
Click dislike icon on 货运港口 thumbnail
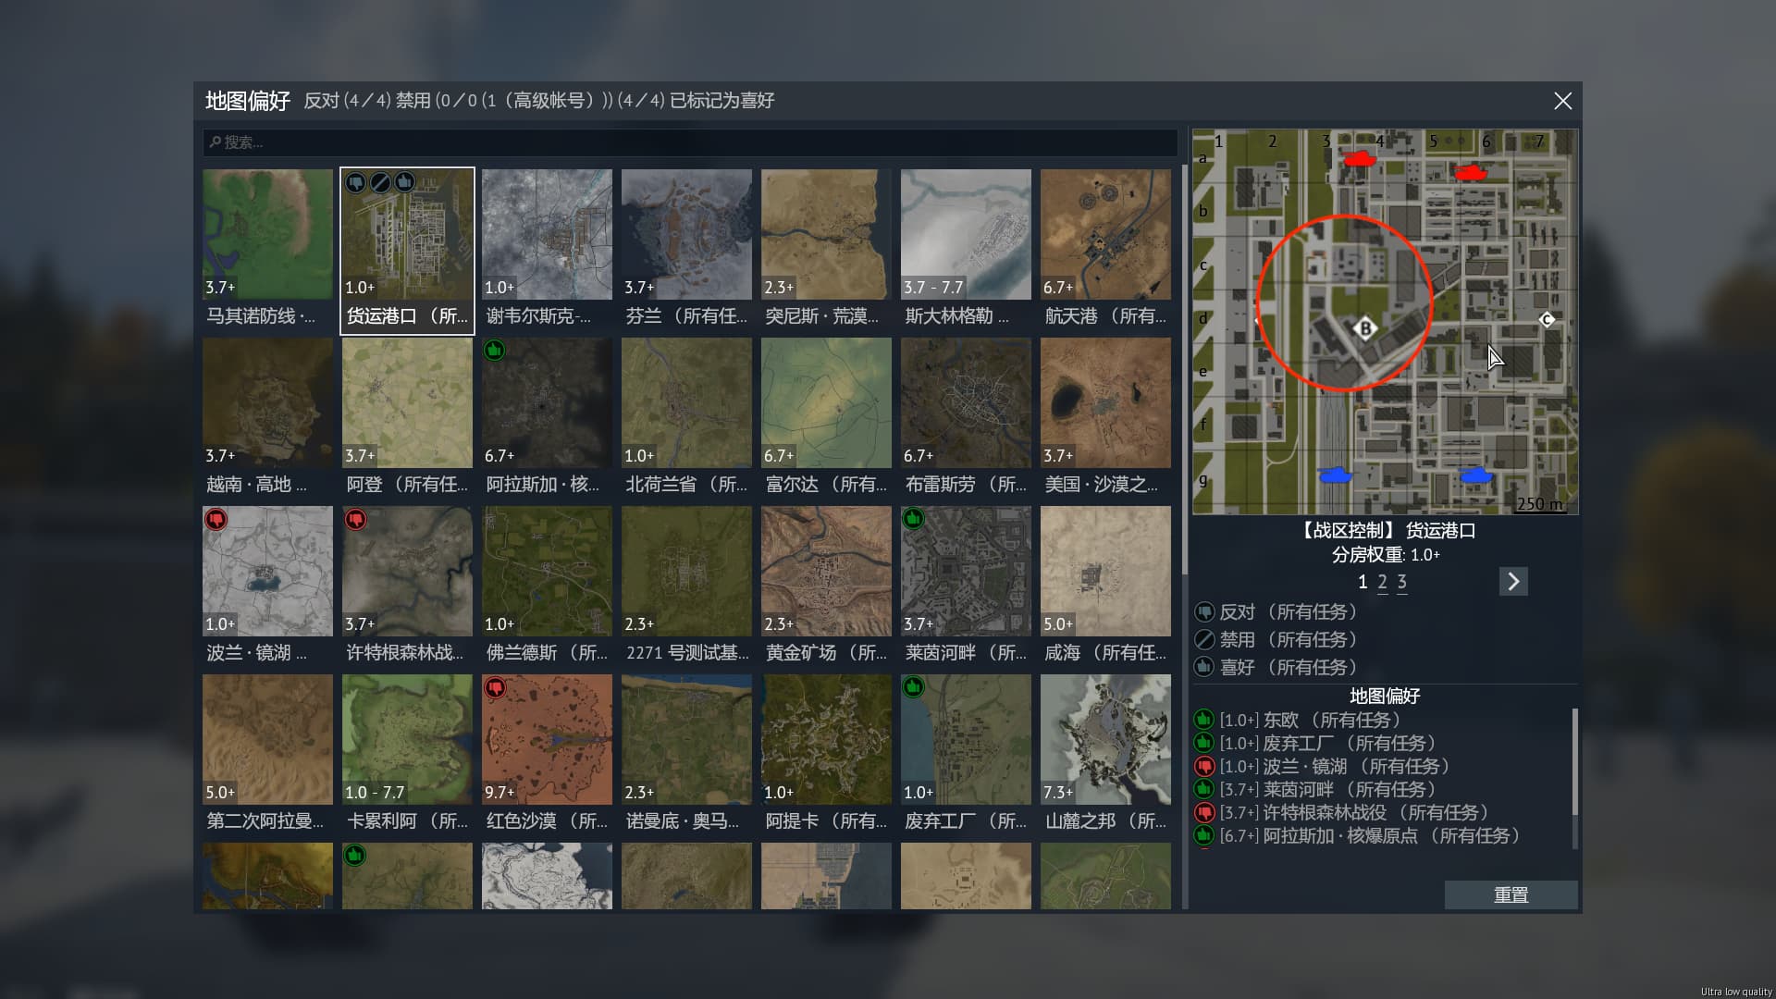coord(356,182)
